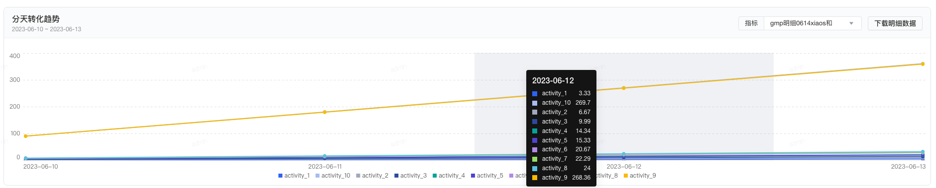Click the 分天转化趋势 chart title

(36, 19)
